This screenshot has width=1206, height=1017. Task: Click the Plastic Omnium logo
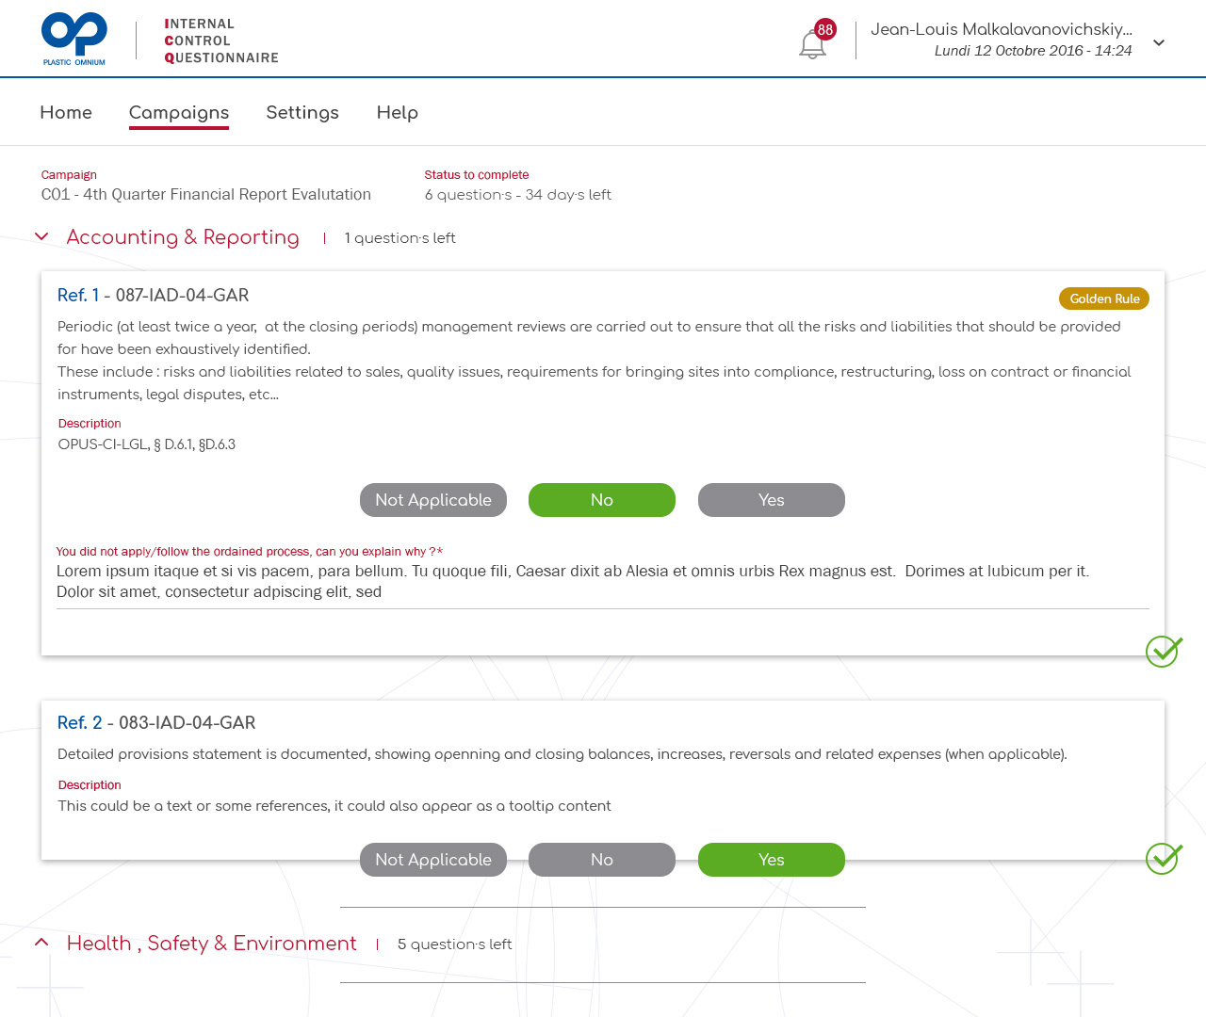click(x=74, y=40)
